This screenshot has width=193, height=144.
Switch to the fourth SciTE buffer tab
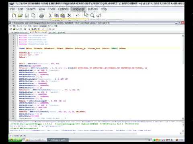click(62, 32)
